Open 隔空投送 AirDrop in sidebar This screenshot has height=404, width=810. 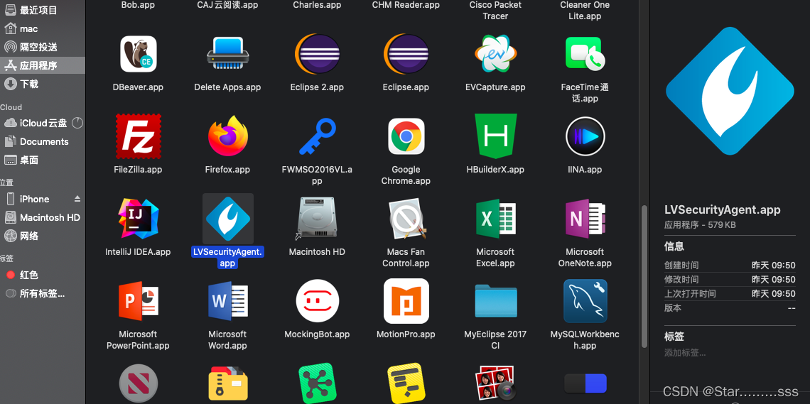pyautogui.click(x=43, y=47)
